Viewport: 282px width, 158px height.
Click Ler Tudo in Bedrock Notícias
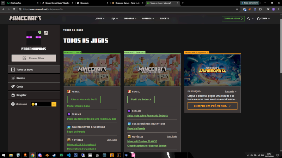click(x=172, y=137)
